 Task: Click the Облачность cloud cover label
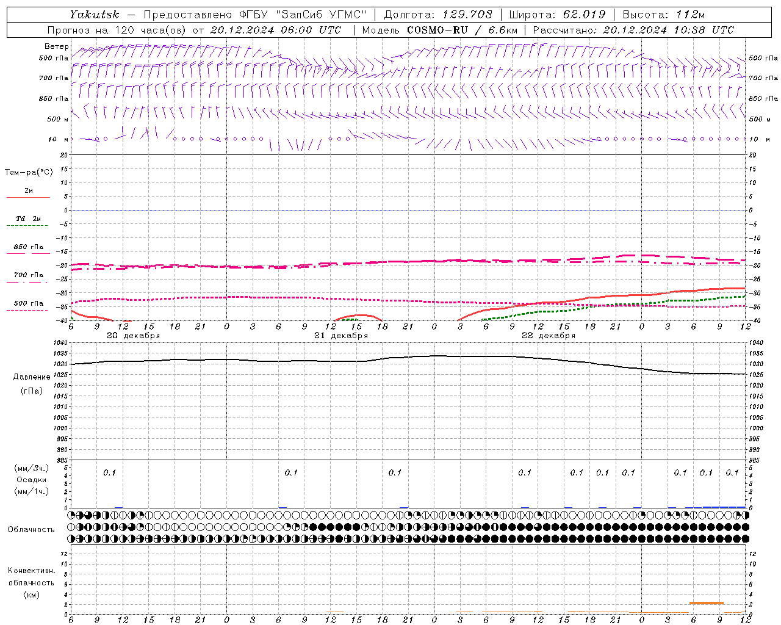pyautogui.click(x=31, y=530)
